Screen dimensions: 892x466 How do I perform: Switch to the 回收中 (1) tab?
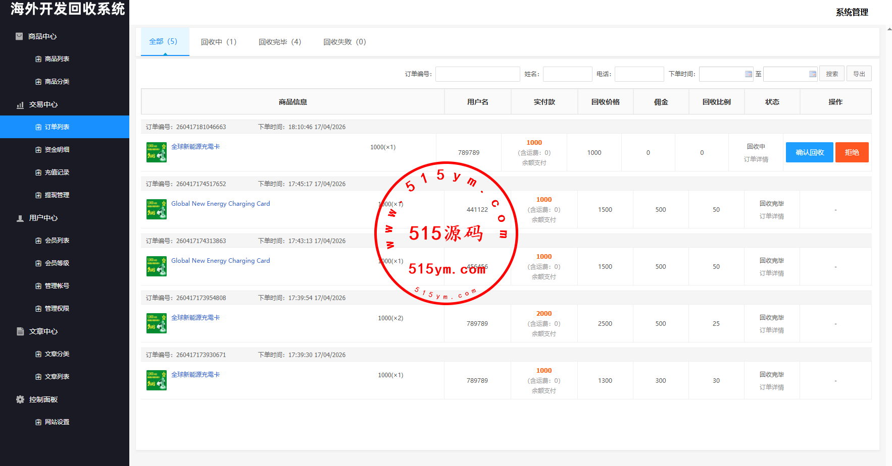pyautogui.click(x=218, y=42)
